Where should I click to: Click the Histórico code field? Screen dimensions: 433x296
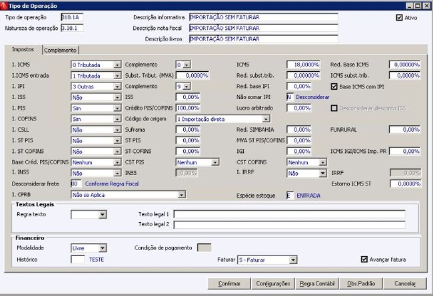pyautogui.click(x=78, y=259)
